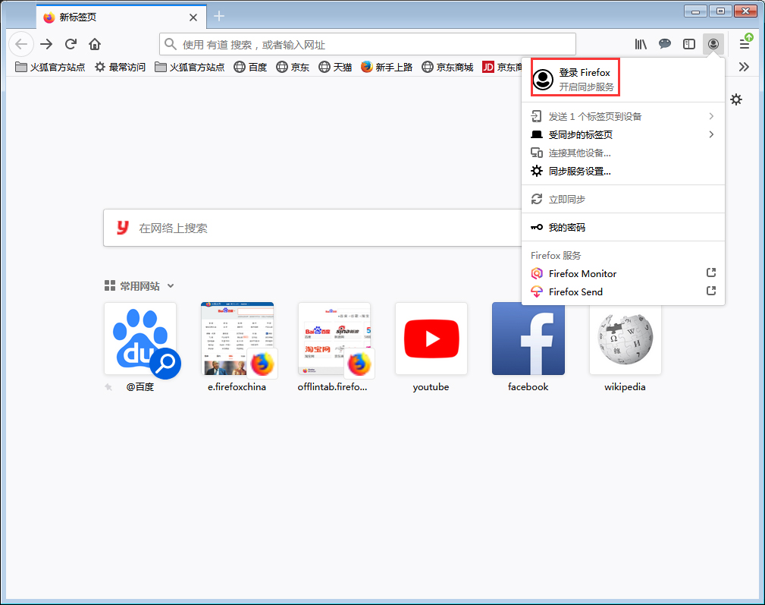Click the address search input field
The height and width of the screenshot is (605, 765).
(x=367, y=43)
